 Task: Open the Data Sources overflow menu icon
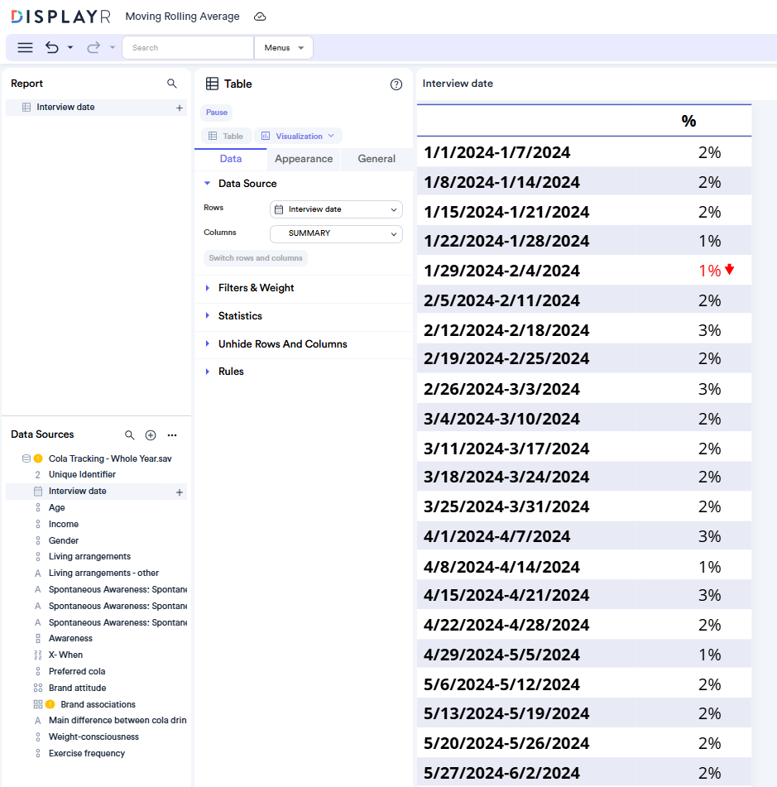point(171,434)
